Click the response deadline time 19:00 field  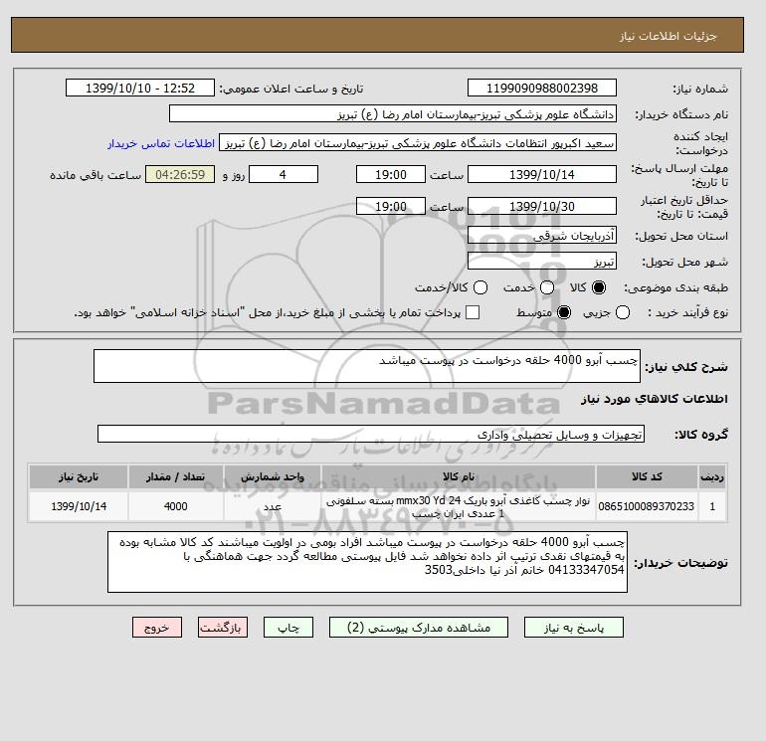pyautogui.click(x=391, y=174)
